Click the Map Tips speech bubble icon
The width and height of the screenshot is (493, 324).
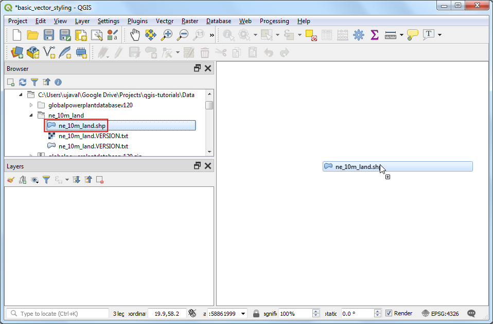pos(412,35)
